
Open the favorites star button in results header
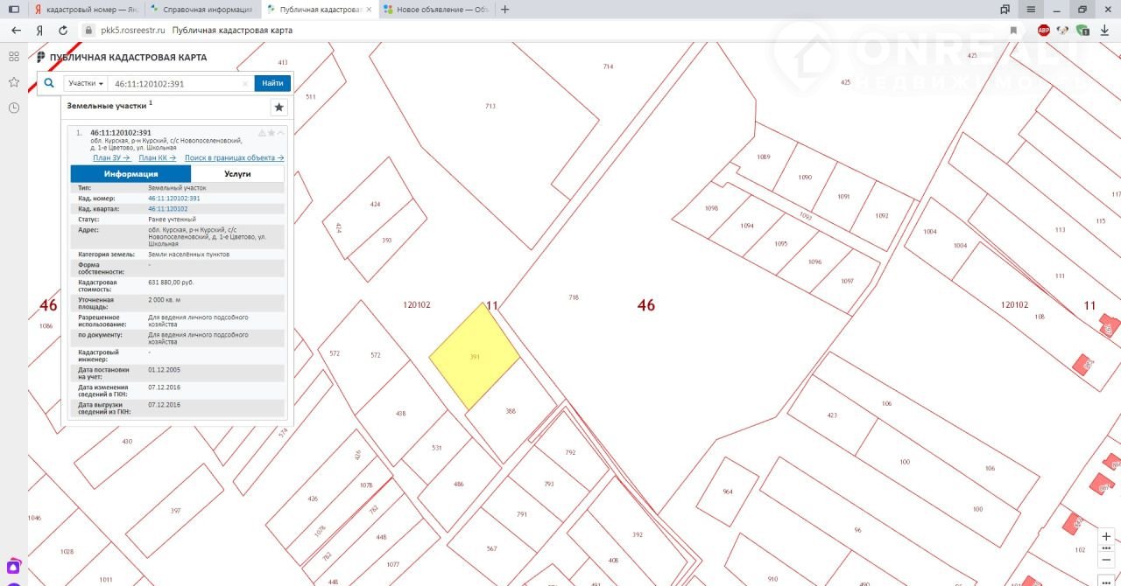tap(278, 107)
